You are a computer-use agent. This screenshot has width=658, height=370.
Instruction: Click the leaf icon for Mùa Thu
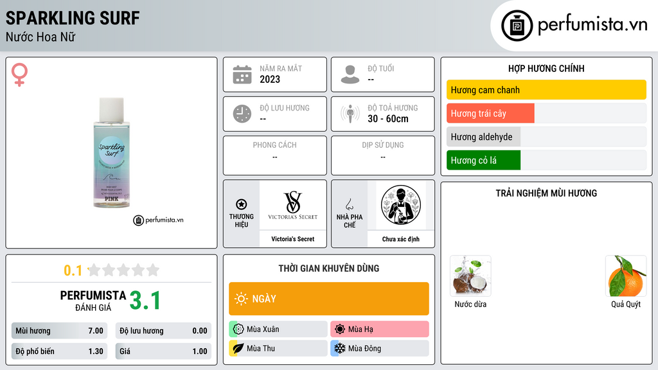(x=238, y=348)
